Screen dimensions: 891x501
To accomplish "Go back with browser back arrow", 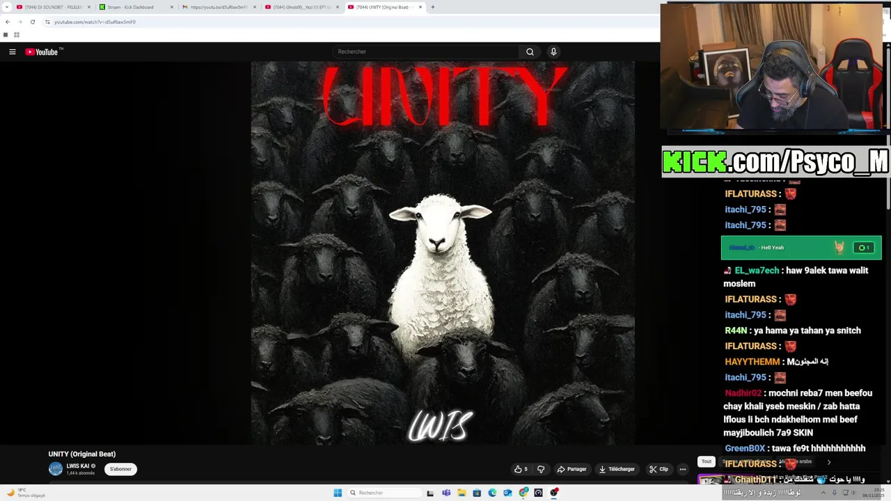I will (x=8, y=22).
